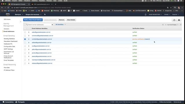Open SMTP Settings in the sidebar

(8, 49)
